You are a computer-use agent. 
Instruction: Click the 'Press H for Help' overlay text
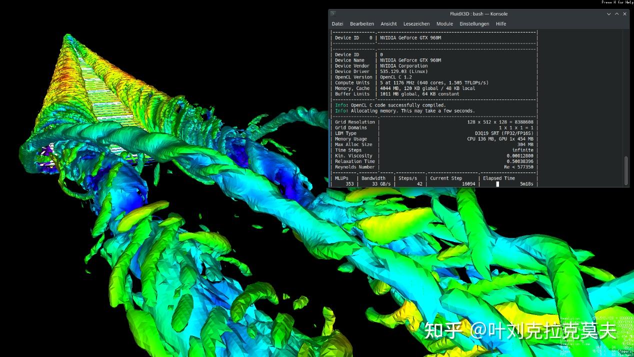[x=618, y=2]
